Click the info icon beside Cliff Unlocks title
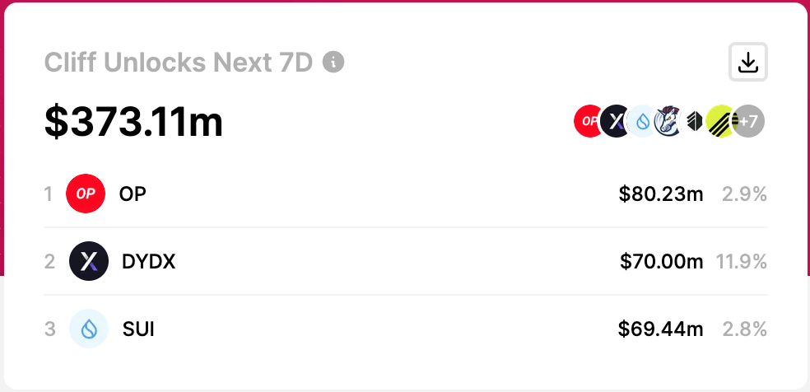 (333, 62)
